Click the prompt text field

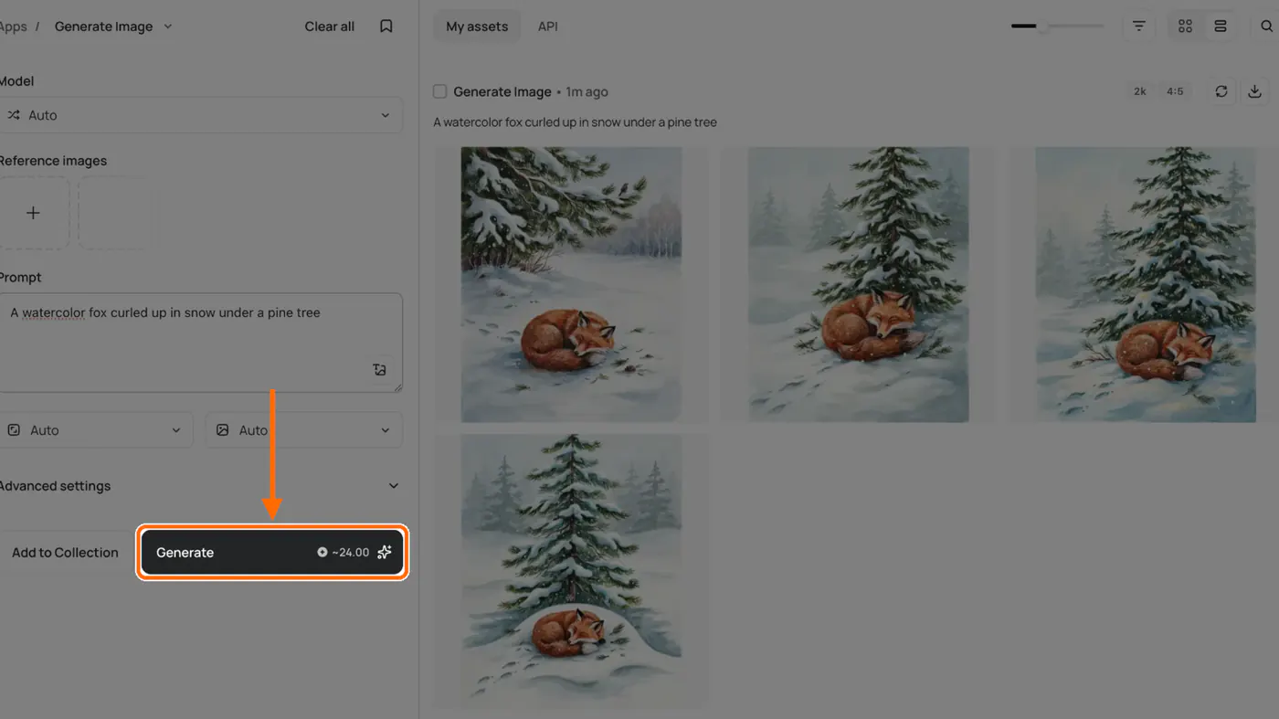[201, 343]
